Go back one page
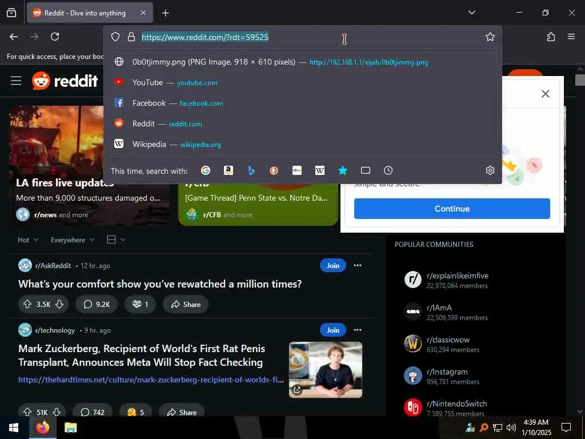This screenshot has width=585, height=439. (x=14, y=37)
